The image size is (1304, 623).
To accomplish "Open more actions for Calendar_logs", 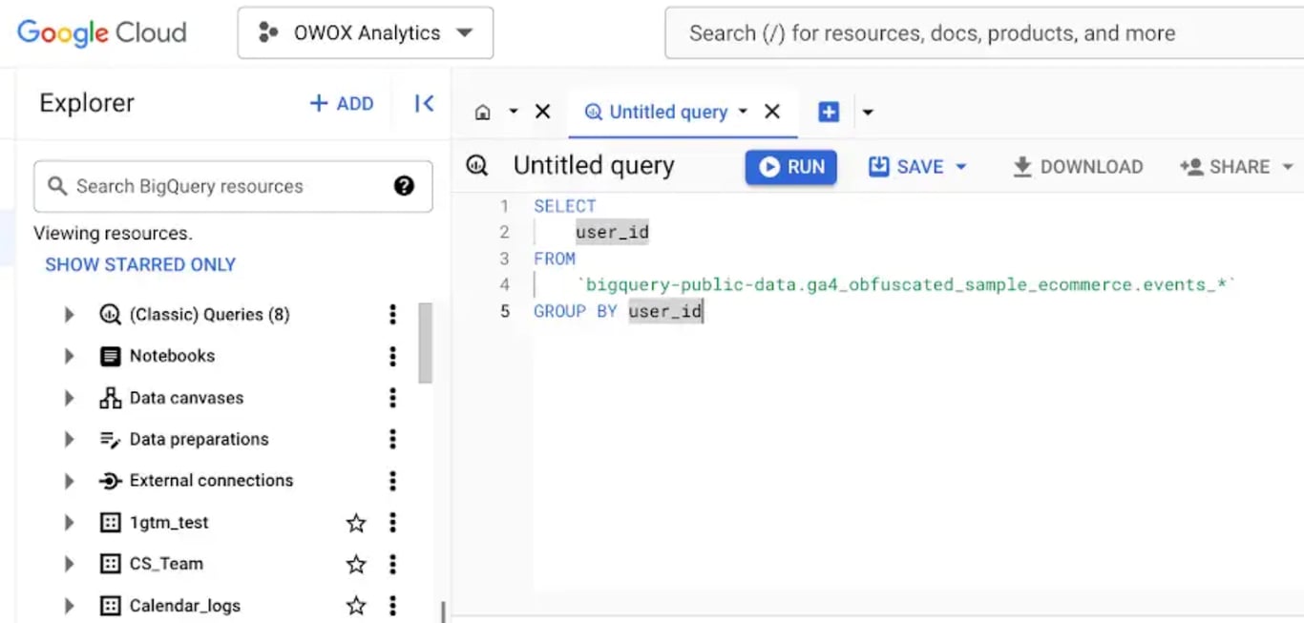I will tap(392, 606).
